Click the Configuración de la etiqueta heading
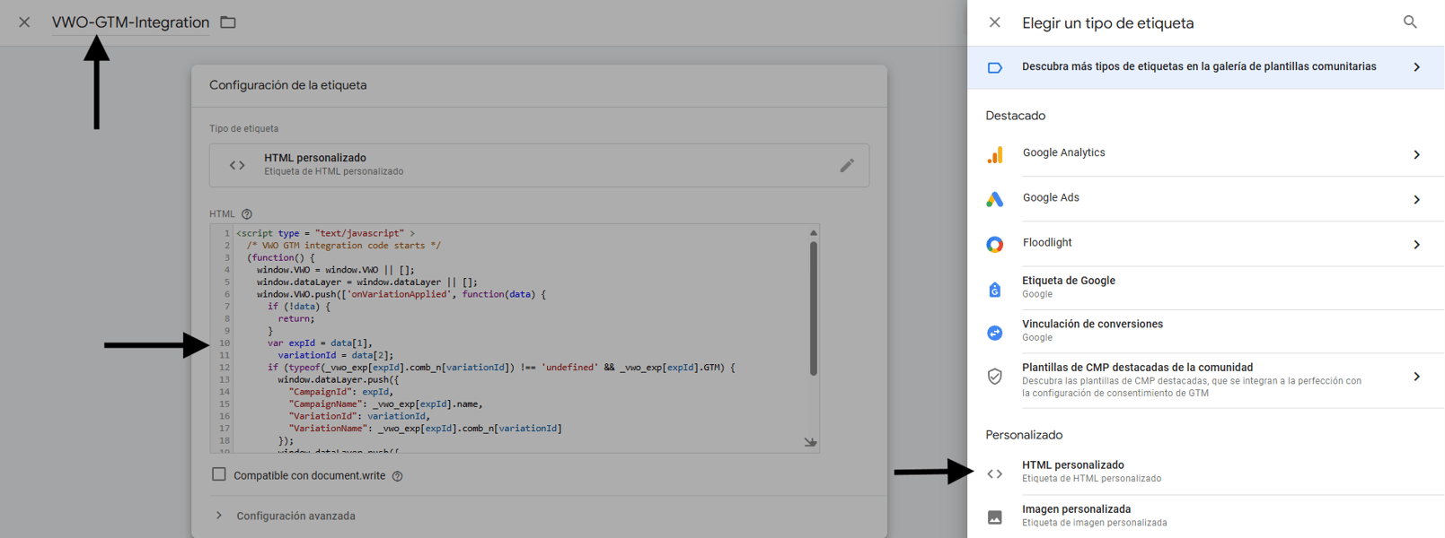Viewport: 1445px width, 538px height. click(288, 85)
